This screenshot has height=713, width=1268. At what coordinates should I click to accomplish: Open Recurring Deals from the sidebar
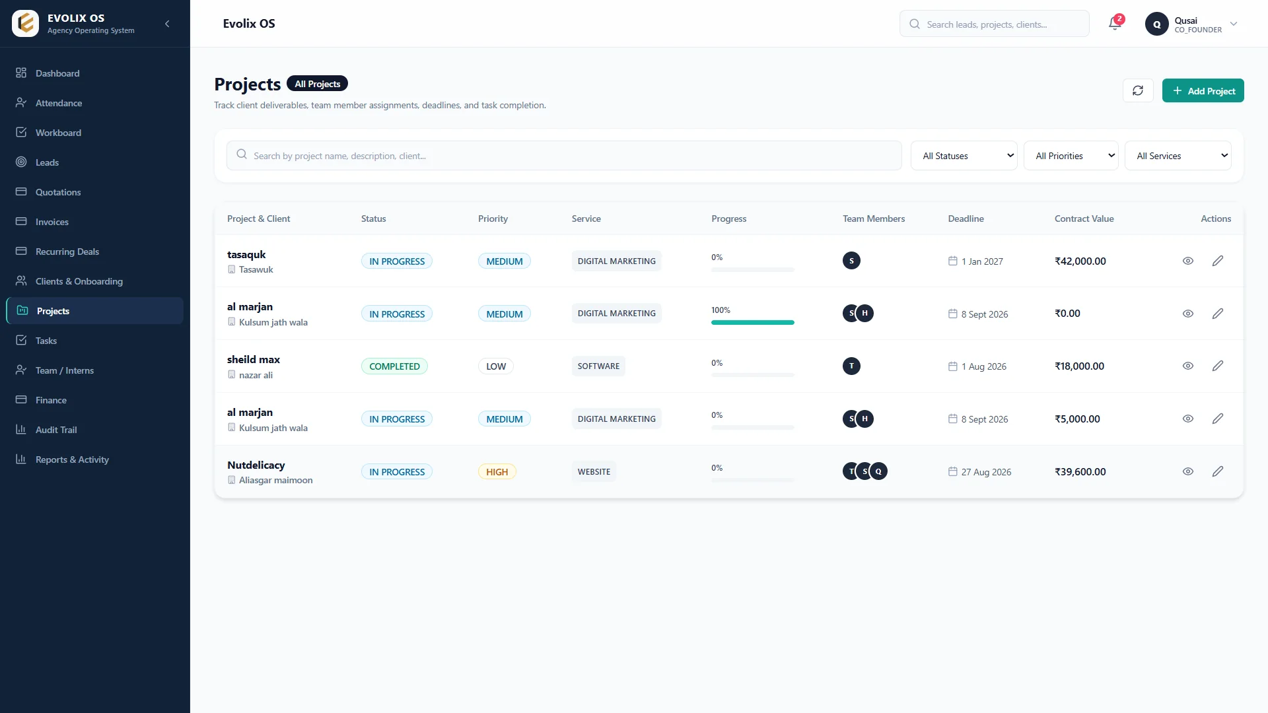(x=95, y=252)
